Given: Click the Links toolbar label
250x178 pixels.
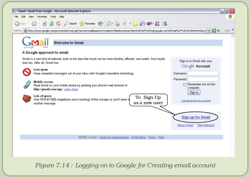Looking at the screenshot, I should (x=227, y=30).
